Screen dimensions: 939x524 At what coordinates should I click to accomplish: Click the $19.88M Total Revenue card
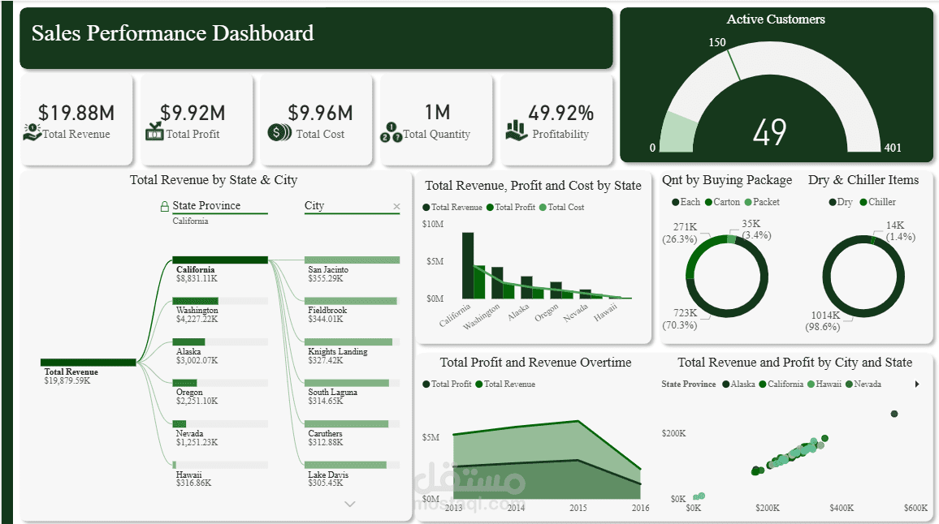tap(76, 119)
